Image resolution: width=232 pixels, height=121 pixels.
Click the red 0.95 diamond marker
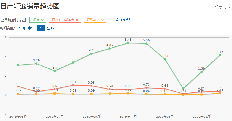tap(91, 86)
